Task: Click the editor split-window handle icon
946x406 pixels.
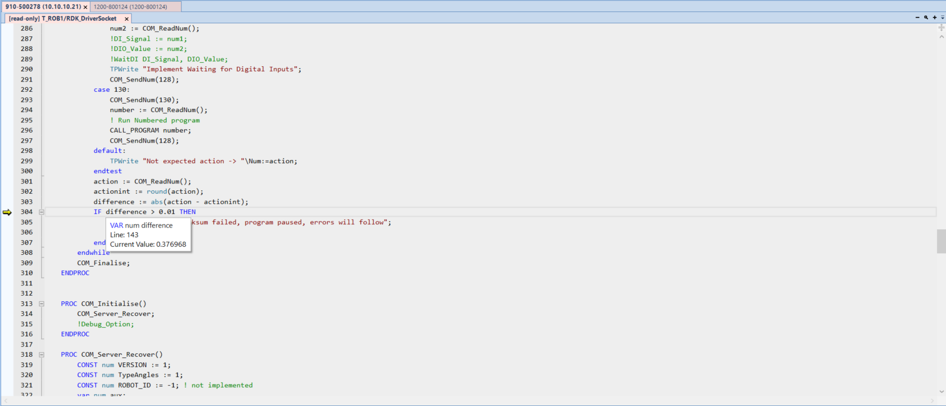Action: pos(941,27)
